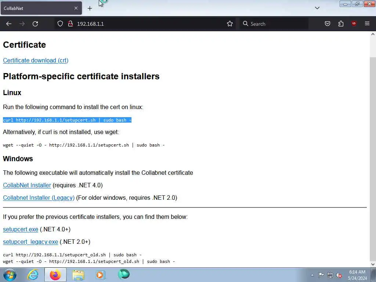Launch Internet Explorer from the taskbar

33,275
